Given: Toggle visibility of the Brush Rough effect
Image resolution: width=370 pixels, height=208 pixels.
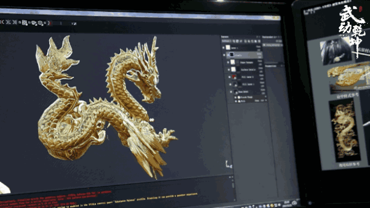Looking at the screenshot, I should coord(236,97).
